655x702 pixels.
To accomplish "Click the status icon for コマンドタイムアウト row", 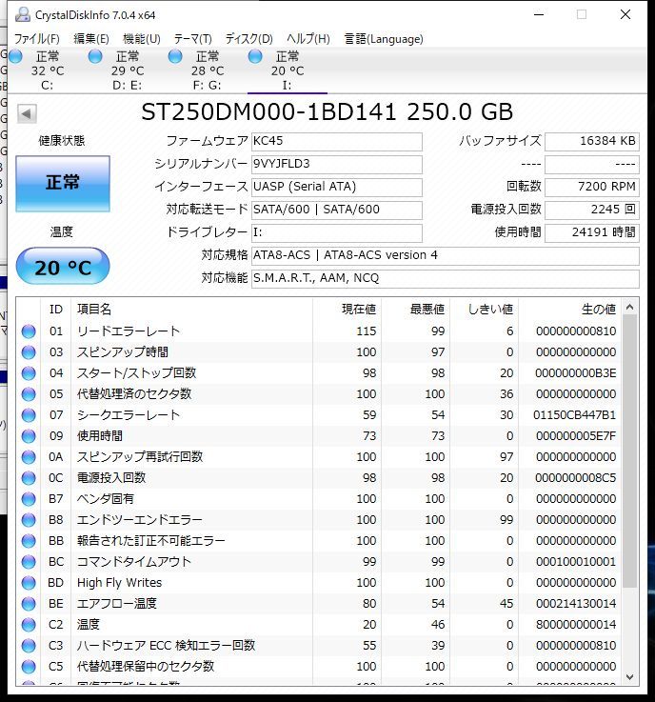I will click(x=29, y=562).
